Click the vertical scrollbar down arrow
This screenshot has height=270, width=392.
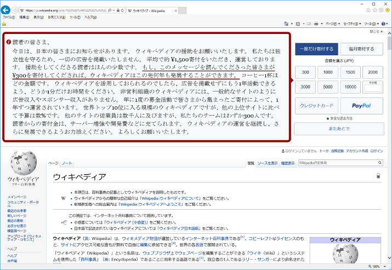pos(389,258)
